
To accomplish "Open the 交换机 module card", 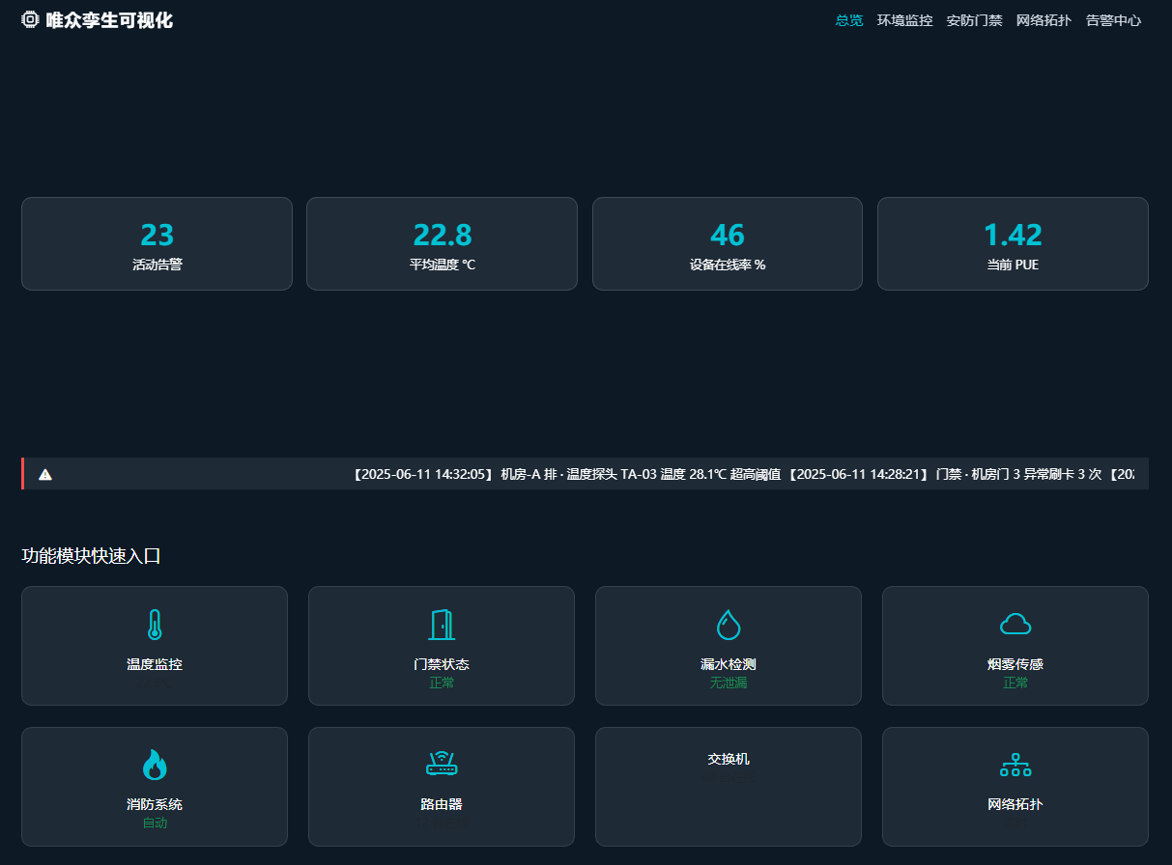I will click(x=729, y=786).
